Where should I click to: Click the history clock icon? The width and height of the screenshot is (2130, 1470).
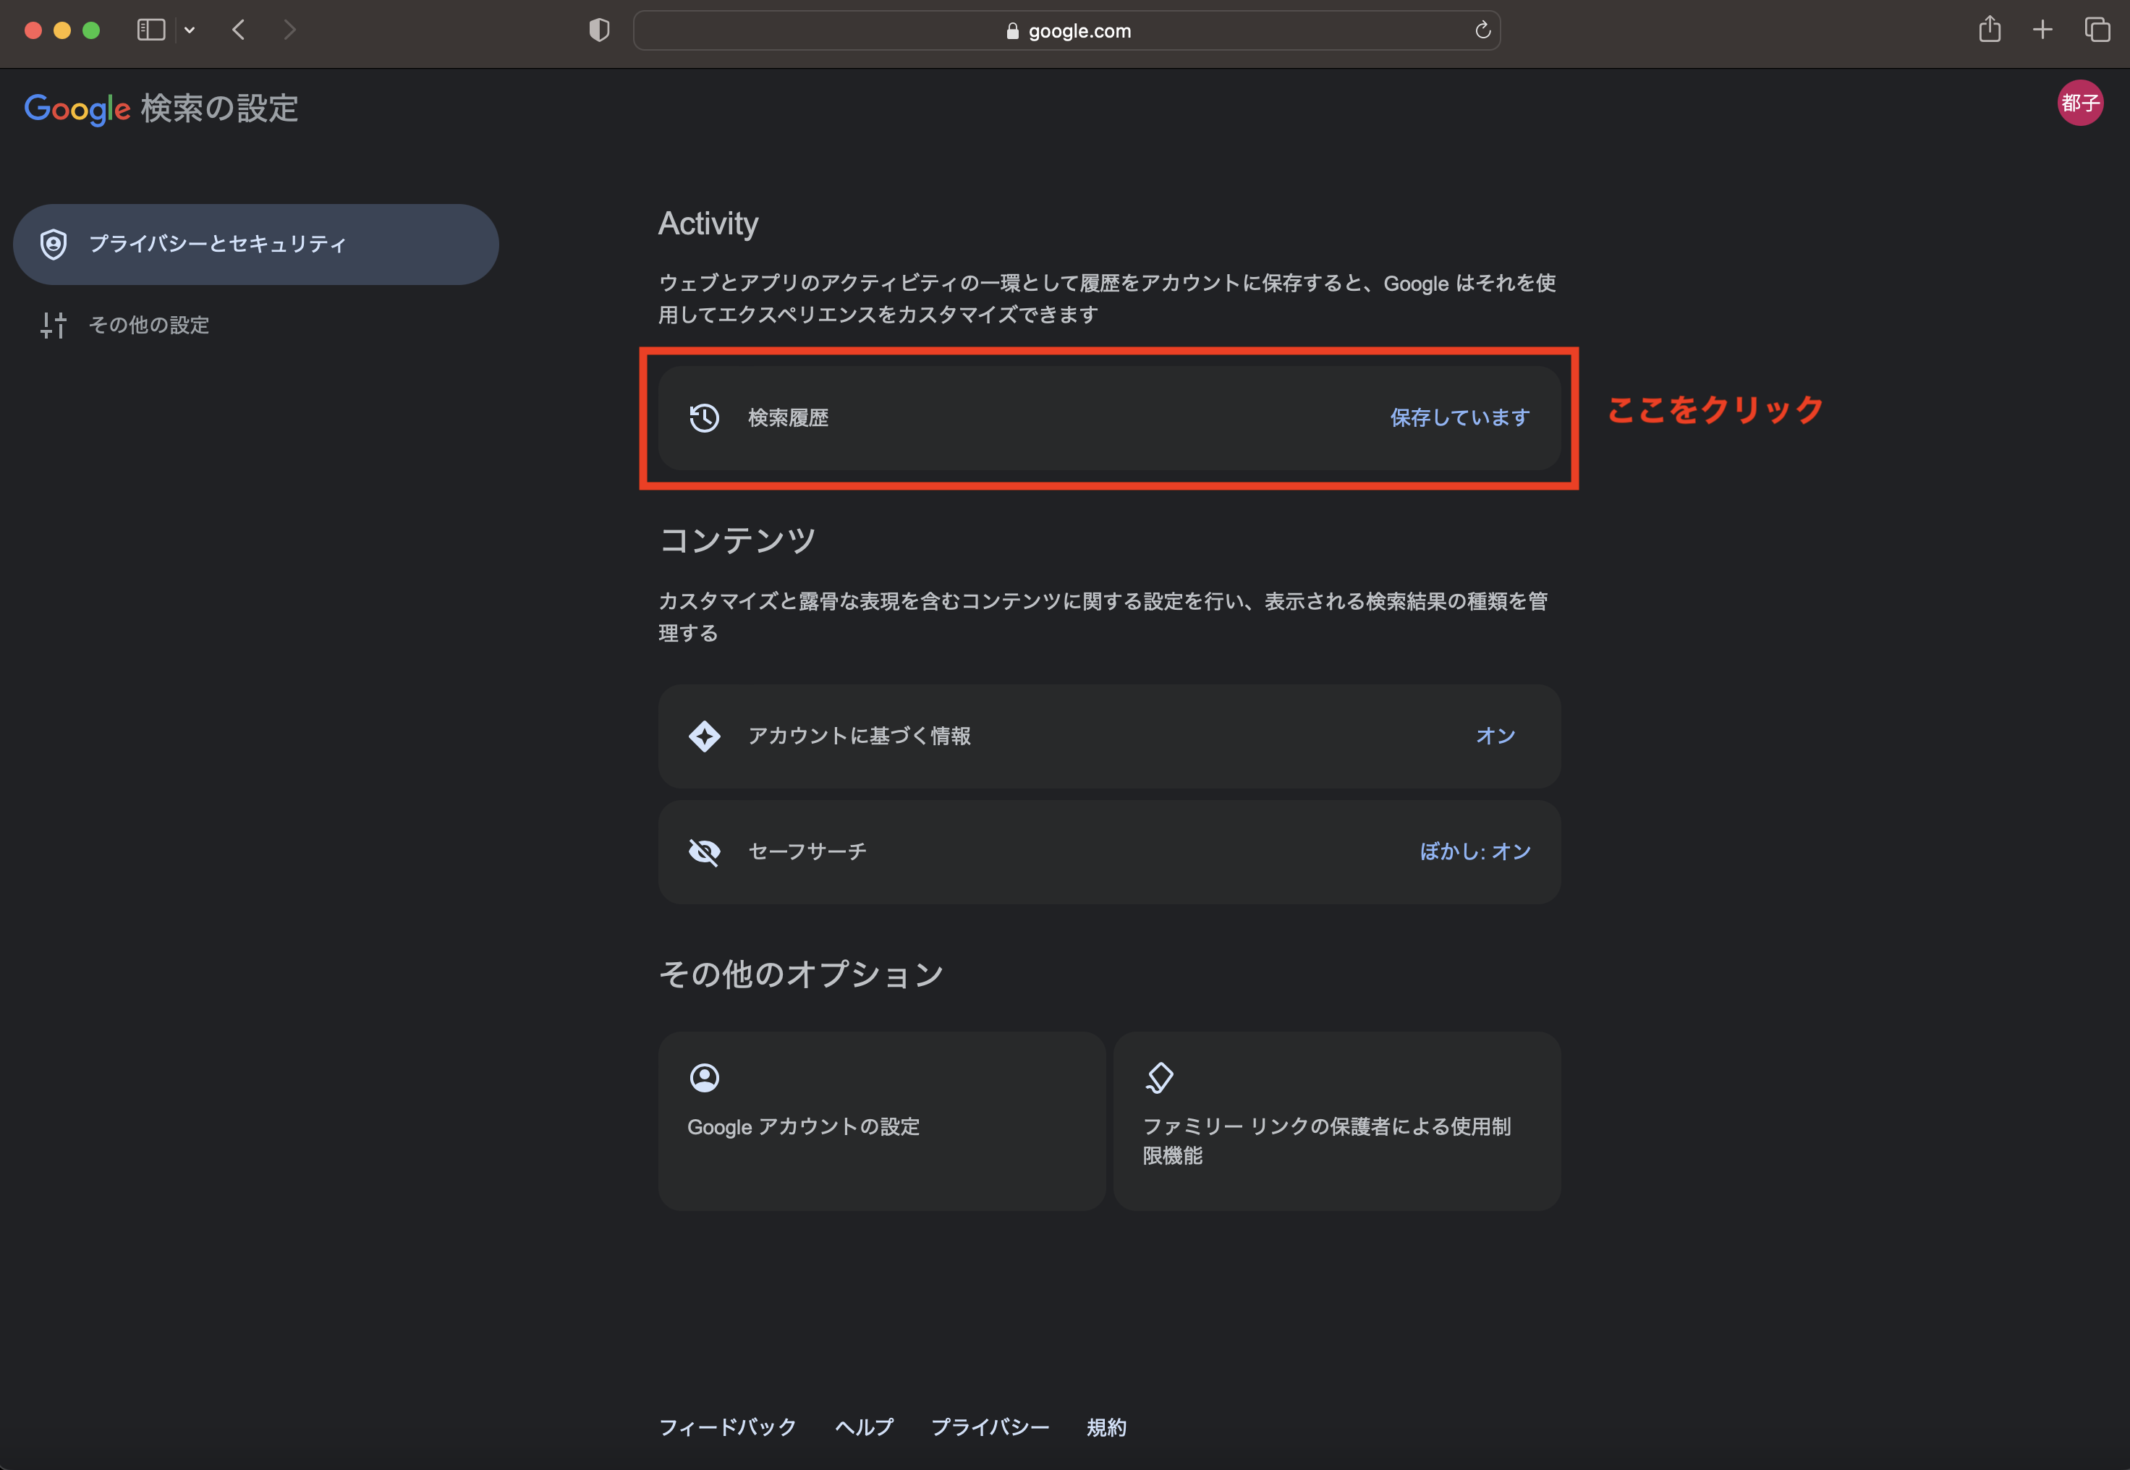coord(705,418)
